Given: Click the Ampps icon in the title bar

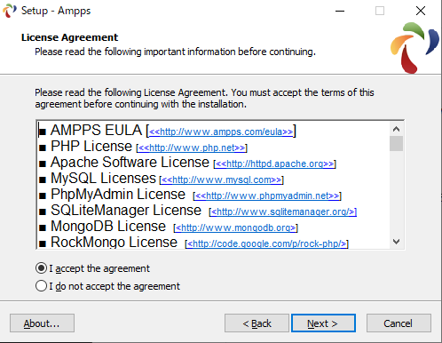Looking at the screenshot, I should [10, 11].
